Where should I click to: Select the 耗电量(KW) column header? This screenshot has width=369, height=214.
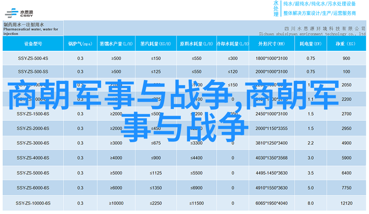click(x=310, y=44)
